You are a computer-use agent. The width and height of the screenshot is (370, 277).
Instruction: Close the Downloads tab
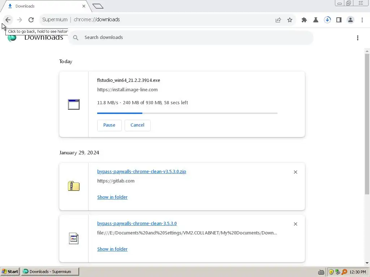pos(84,6)
